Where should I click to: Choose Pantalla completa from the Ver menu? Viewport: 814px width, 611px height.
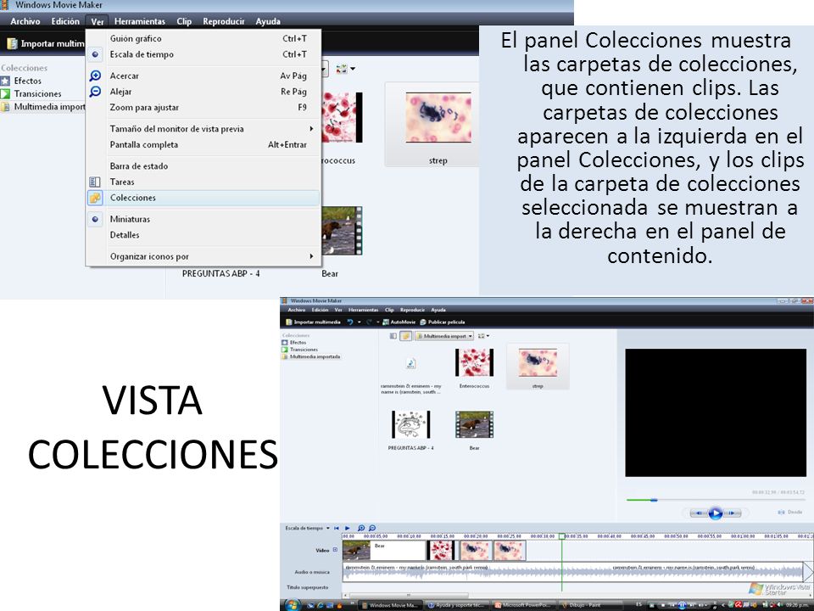(x=203, y=145)
